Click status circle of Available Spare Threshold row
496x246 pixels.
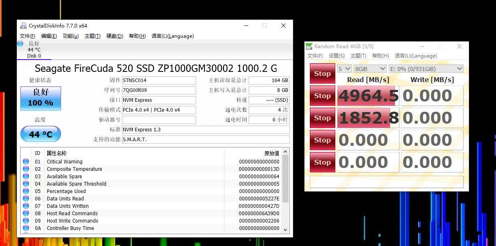26,184
